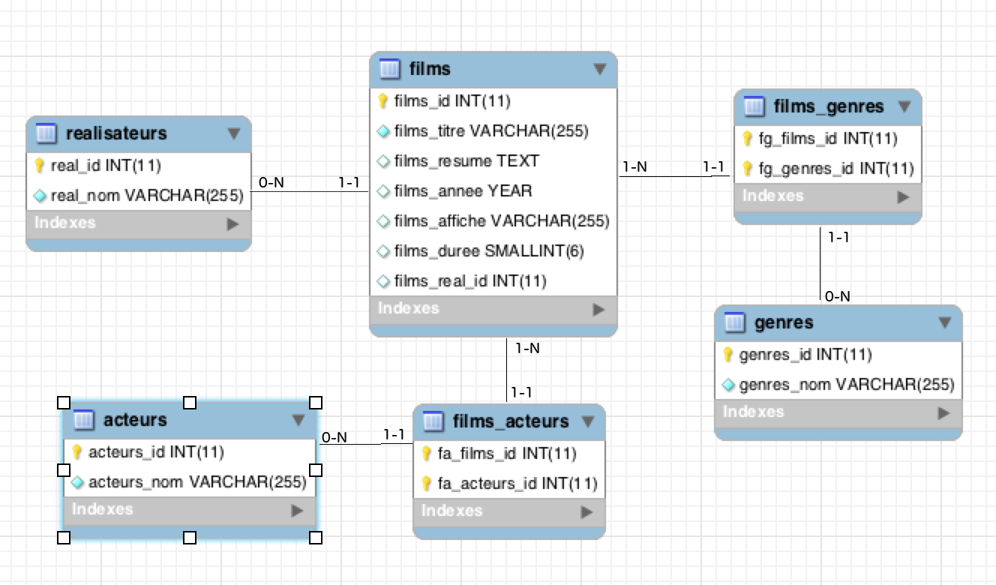The height and width of the screenshot is (585, 996).
Task: Expand Indexes in films_genres table
Action: 902,197
